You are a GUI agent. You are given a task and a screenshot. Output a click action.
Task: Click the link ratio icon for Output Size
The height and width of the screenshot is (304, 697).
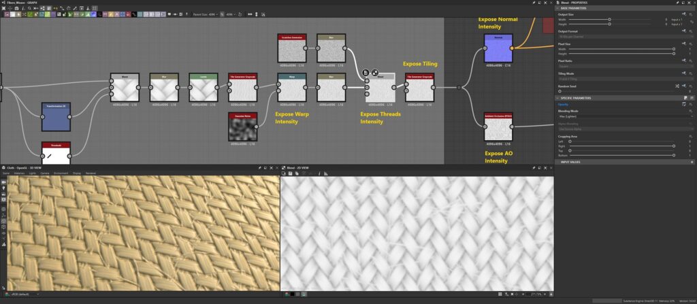(x=692, y=22)
